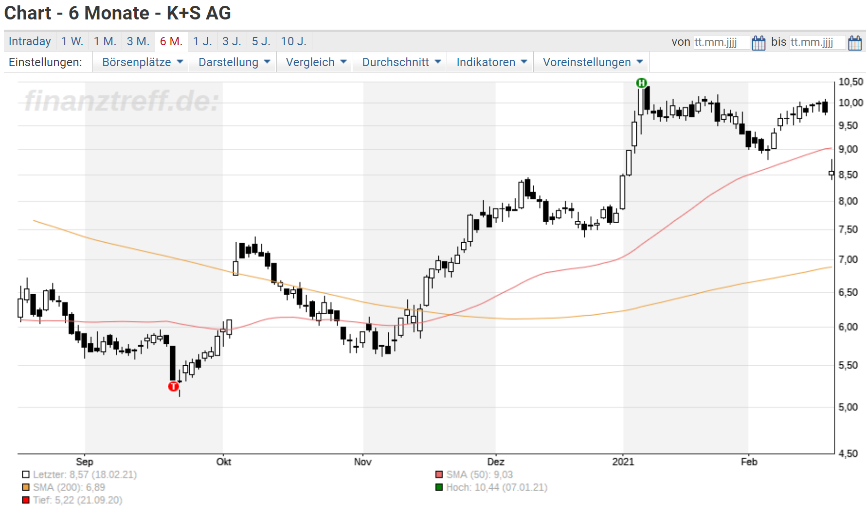This screenshot has width=866, height=516.
Task: Click the 'Okt' axis label
Action: point(224,462)
